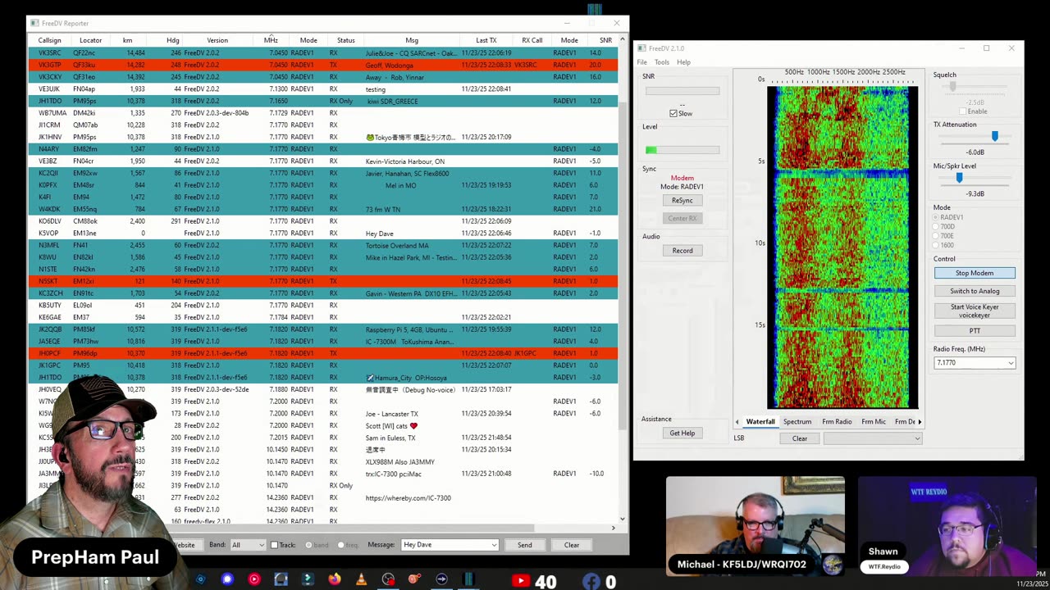Open the terminal prompt icon in taskbar
Screen dimensions: 1050x590
click(x=308, y=579)
